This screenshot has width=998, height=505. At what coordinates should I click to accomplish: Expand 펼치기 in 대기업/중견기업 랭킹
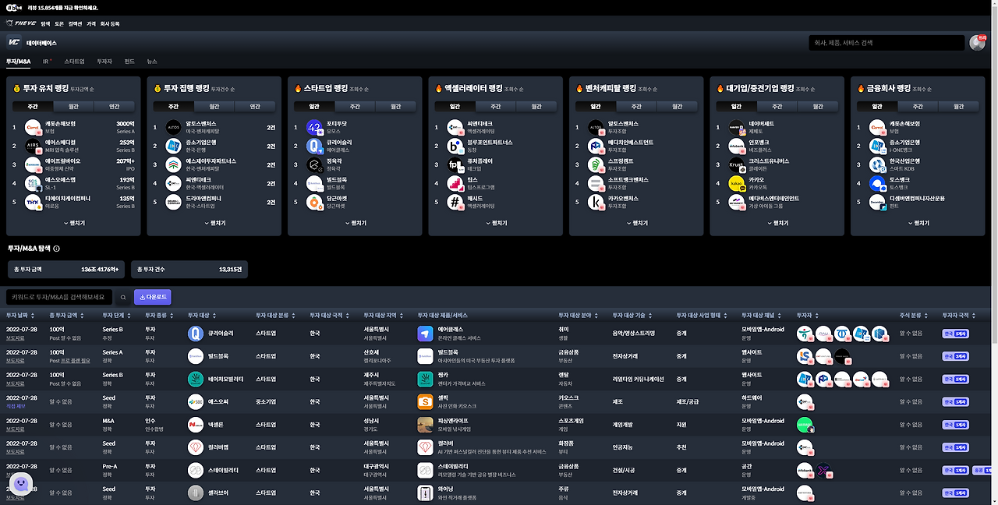[777, 223]
